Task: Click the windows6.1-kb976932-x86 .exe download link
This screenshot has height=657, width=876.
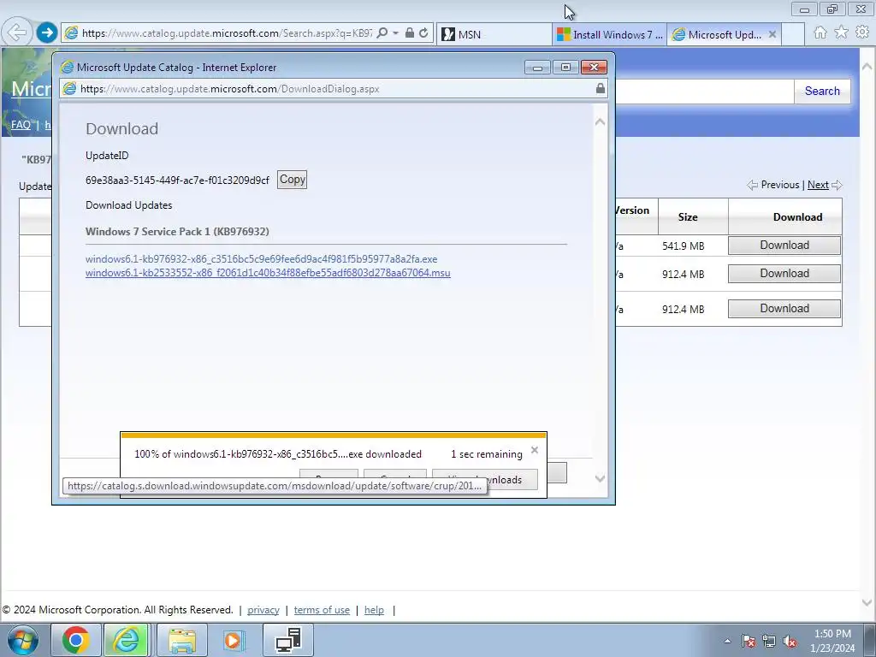Action: (262, 259)
